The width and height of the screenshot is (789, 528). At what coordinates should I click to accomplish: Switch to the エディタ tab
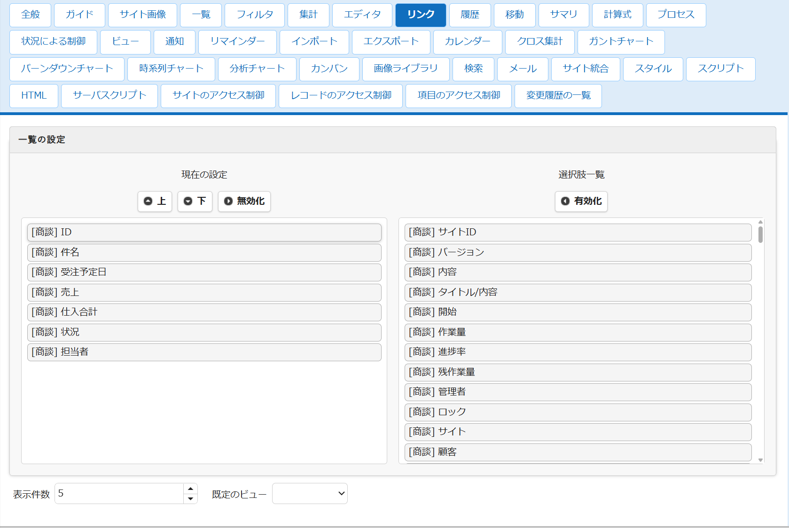pos(362,15)
